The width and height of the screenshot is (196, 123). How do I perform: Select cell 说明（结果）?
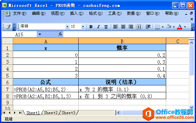(x=122, y=82)
